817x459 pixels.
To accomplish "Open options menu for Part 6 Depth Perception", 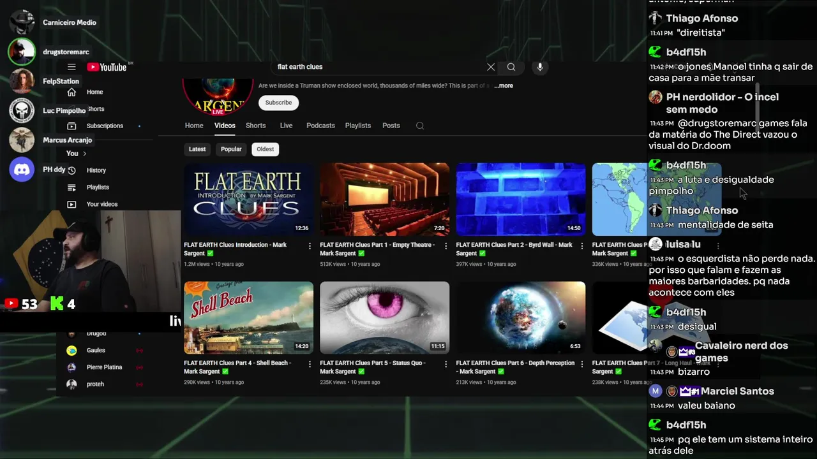I will [582, 364].
